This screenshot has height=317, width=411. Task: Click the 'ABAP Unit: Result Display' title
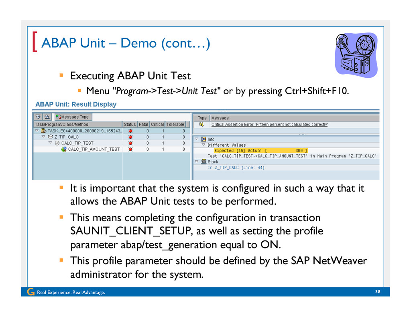coord(76,104)
